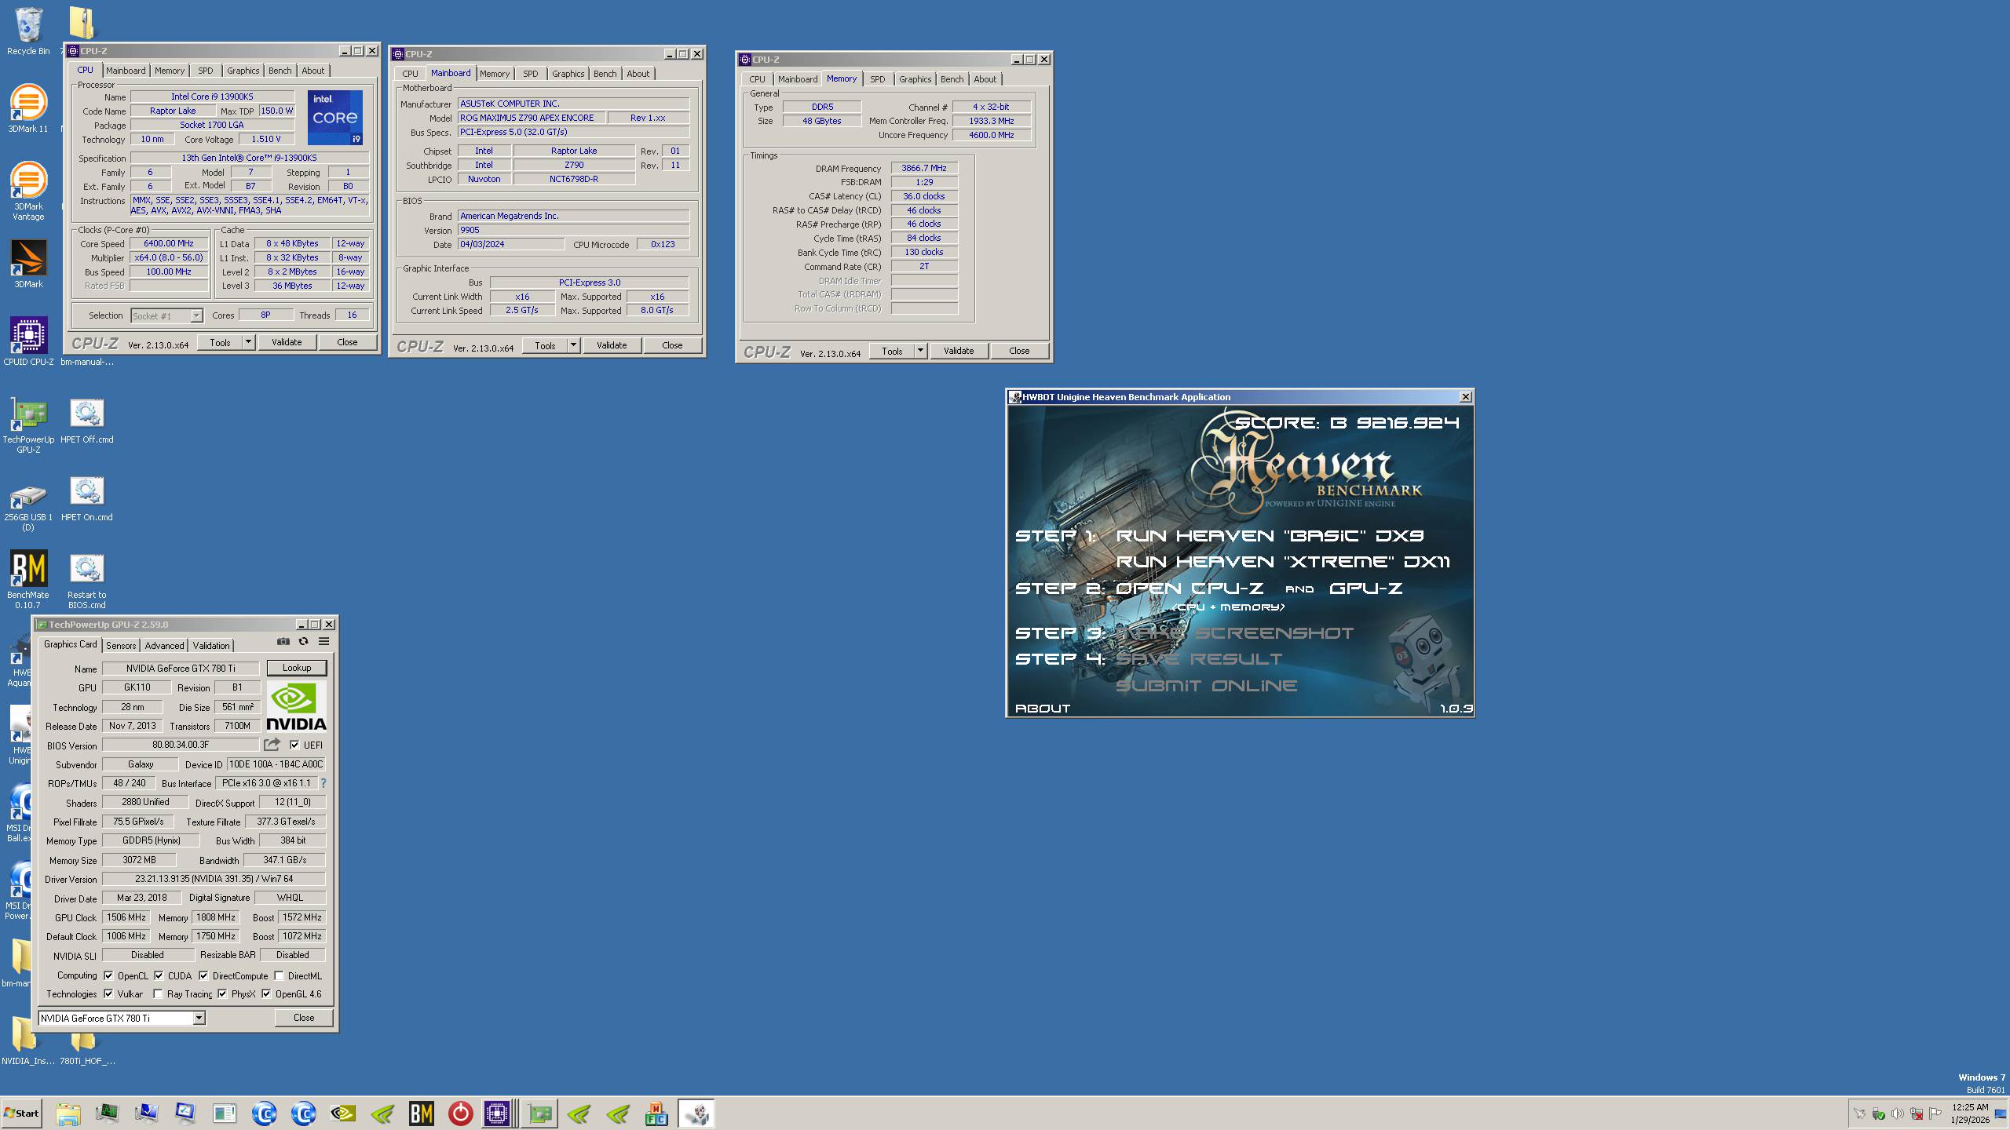The image size is (2010, 1130).
Task: Select the HPET Off.cmd script icon
Action: coord(86,419)
